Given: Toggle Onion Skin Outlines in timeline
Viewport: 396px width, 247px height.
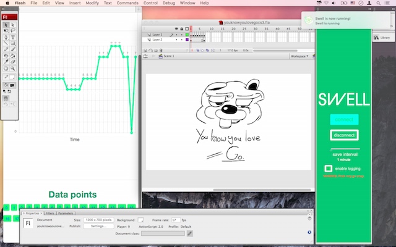Looking at the screenshot, I should [202, 51].
